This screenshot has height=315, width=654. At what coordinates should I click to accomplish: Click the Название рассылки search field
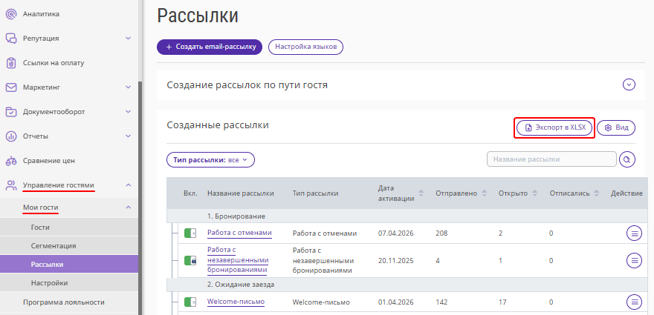(551, 159)
